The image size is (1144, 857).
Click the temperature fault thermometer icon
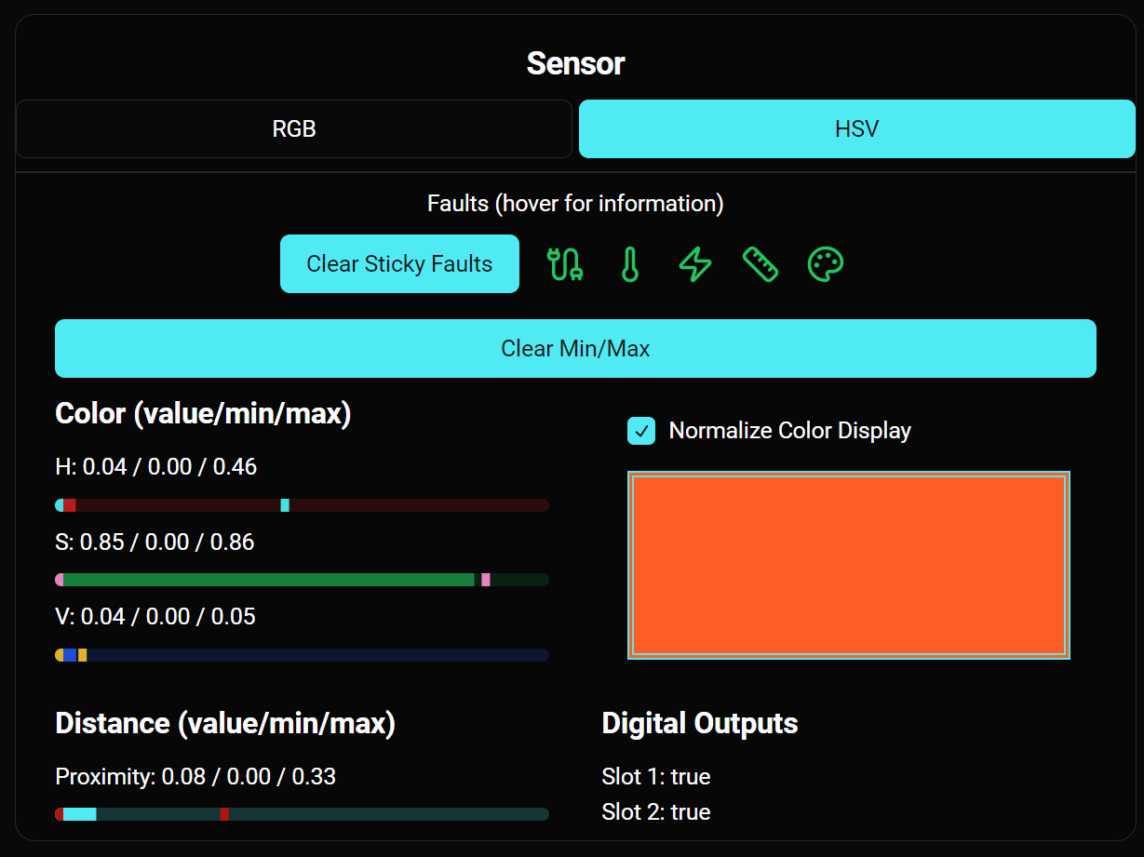click(x=630, y=263)
